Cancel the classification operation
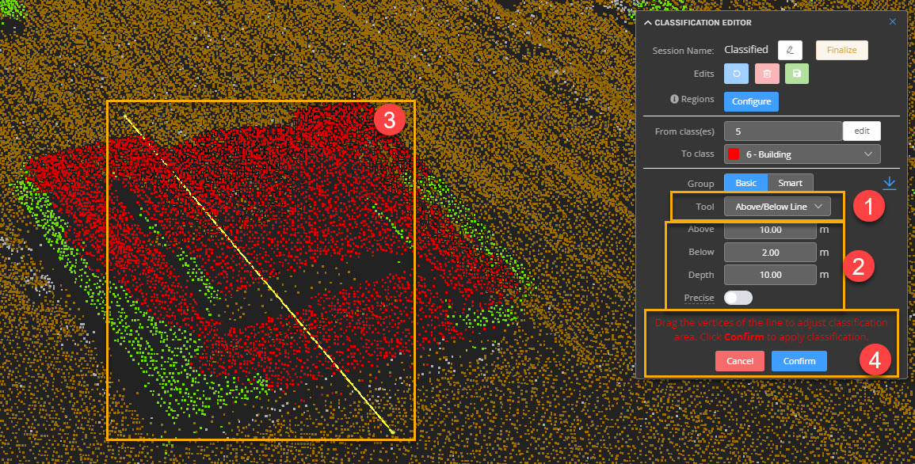The height and width of the screenshot is (464, 915). pos(739,360)
